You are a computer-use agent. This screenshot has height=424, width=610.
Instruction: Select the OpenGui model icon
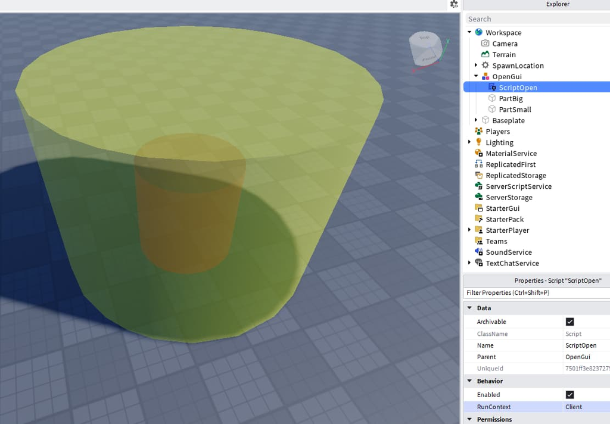click(485, 76)
